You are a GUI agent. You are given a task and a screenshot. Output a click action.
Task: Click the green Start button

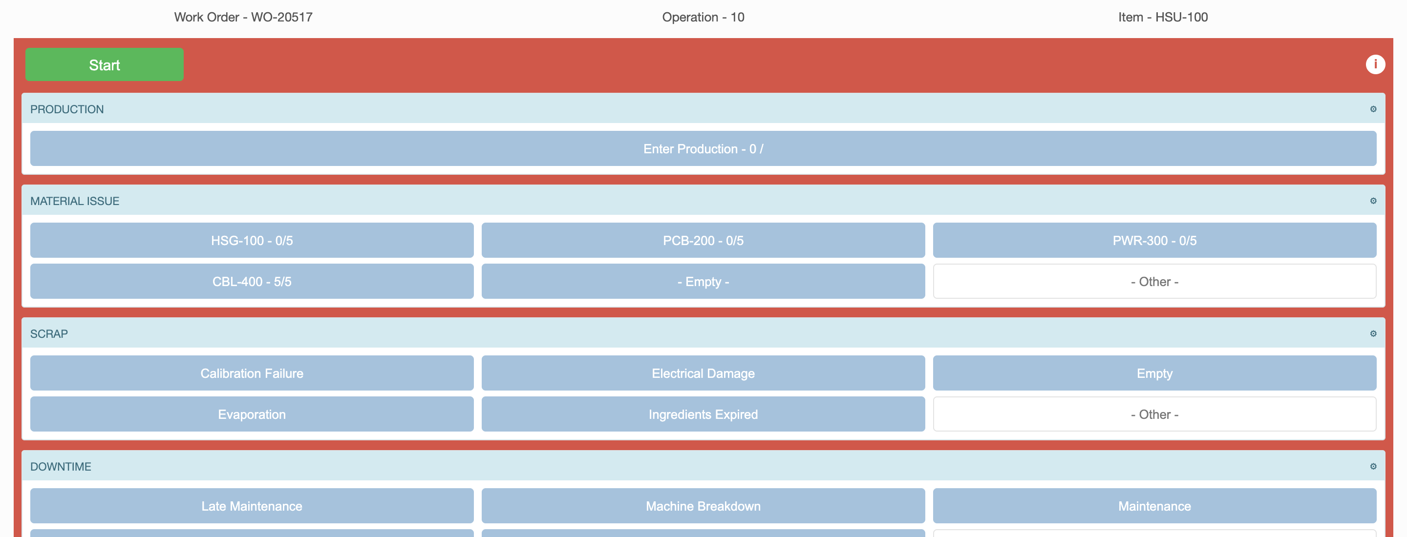point(105,64)
